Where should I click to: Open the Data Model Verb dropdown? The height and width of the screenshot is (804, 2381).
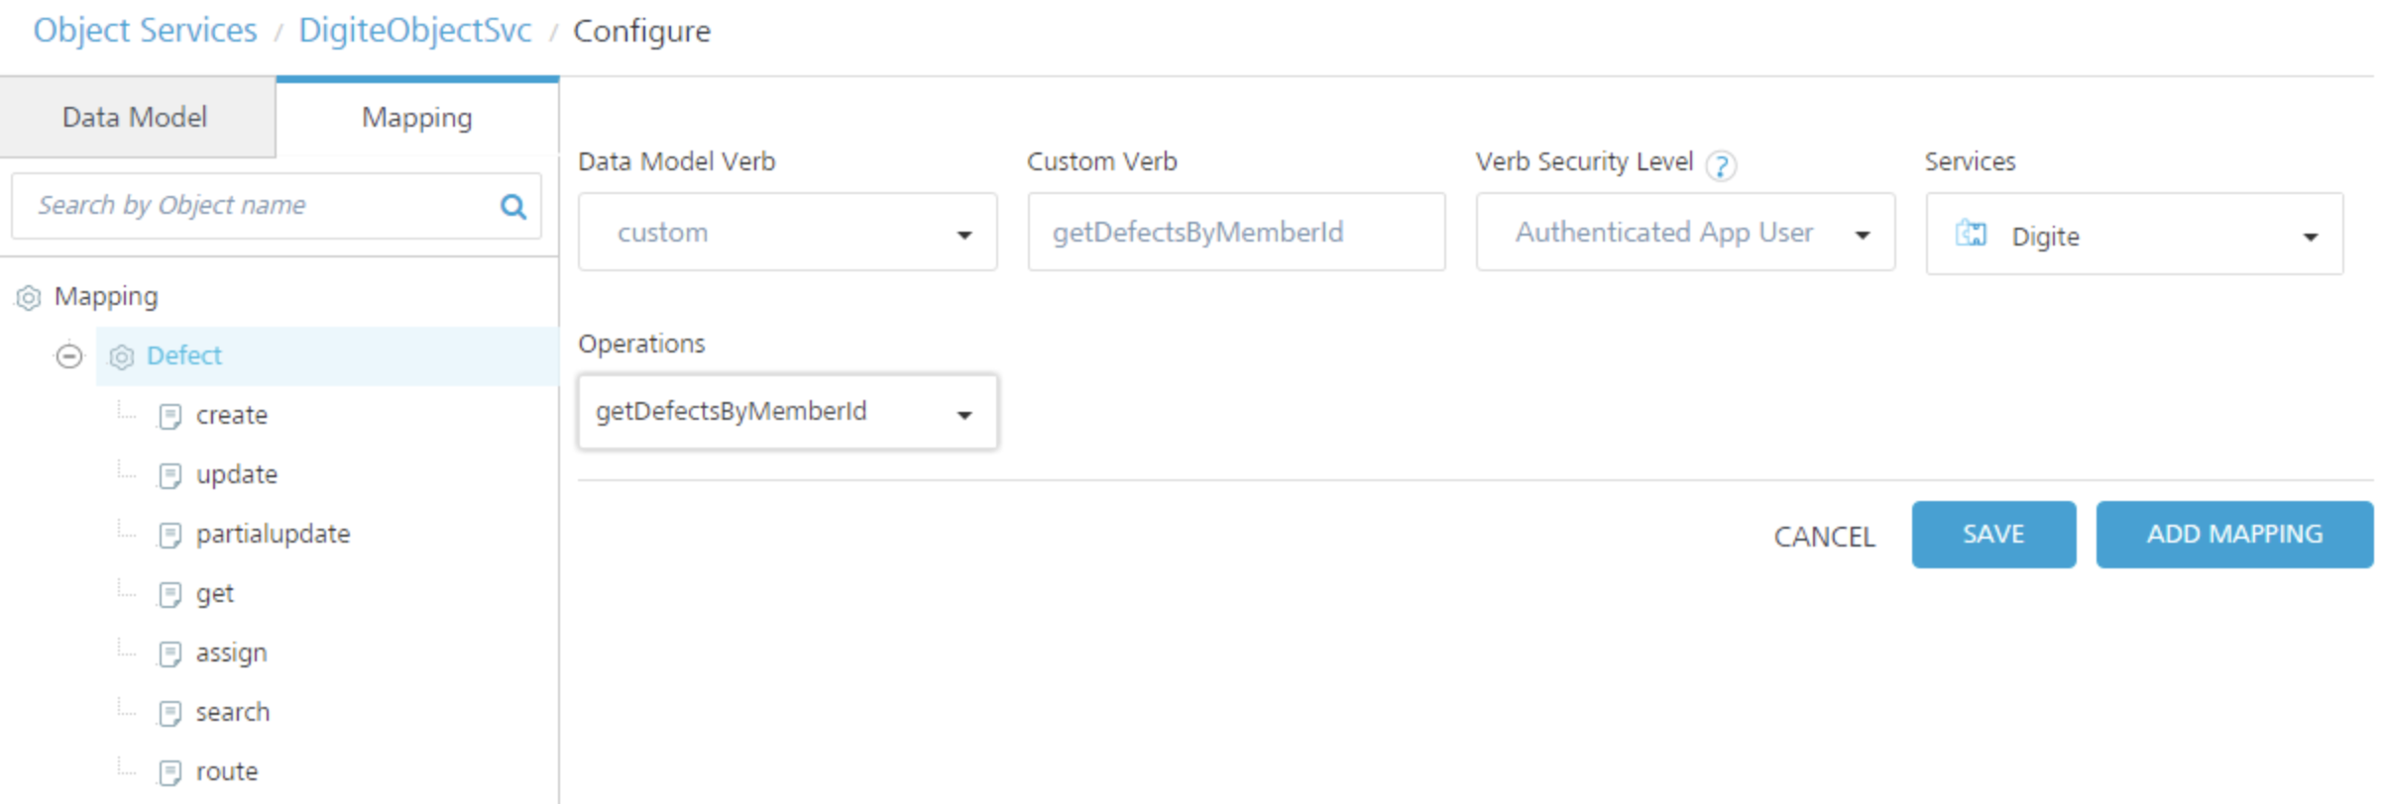[x=787, y=233]
